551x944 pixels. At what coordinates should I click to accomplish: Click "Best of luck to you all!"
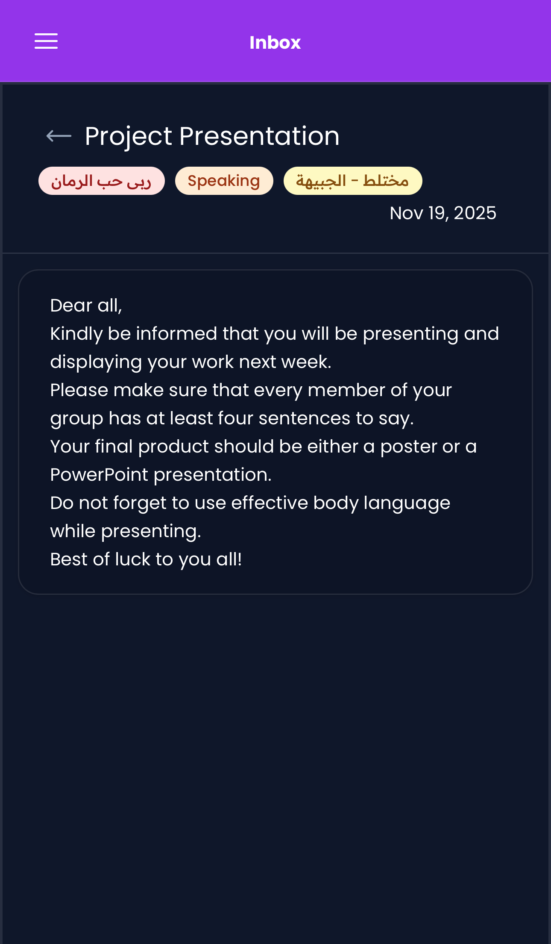click(x=146, y=559)
